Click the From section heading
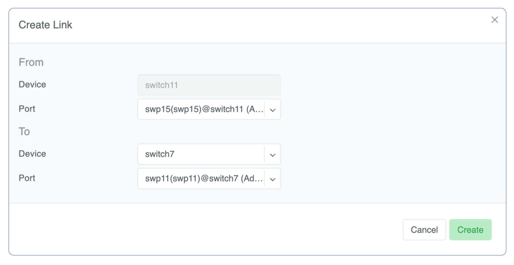This screenshot has height=265, width=514. (31, 62)
